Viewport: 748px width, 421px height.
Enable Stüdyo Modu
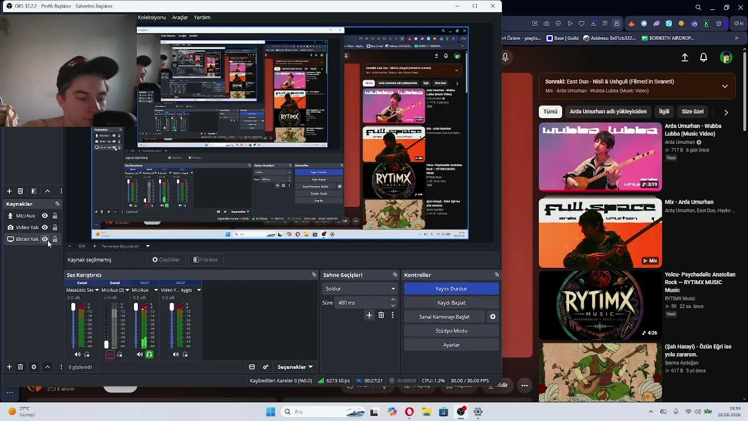pos(451,331)
